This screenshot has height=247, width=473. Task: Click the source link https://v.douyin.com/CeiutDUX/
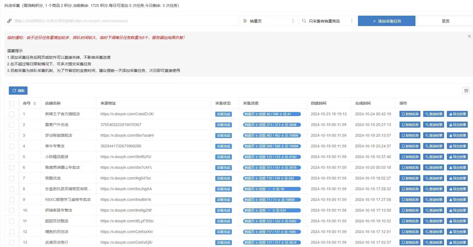coord(127,114)
